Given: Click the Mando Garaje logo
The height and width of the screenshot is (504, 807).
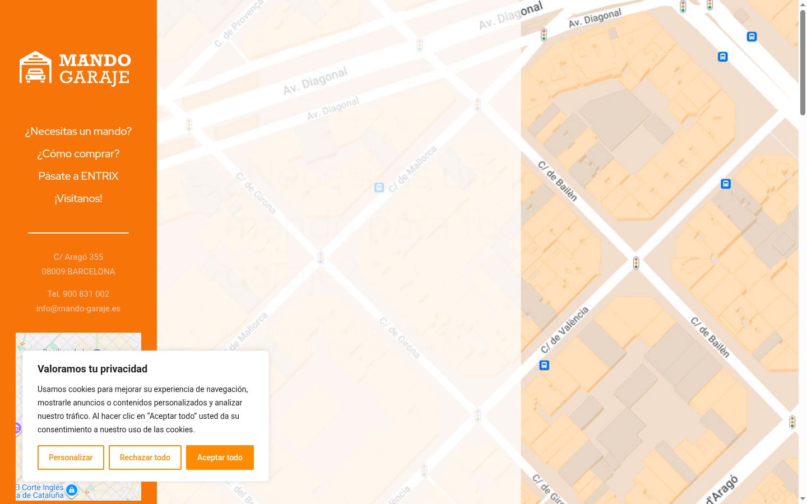Looking at the screenshot, I should [76, 68].
